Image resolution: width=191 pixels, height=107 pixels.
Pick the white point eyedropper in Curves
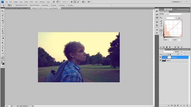(x=161, y=26)
